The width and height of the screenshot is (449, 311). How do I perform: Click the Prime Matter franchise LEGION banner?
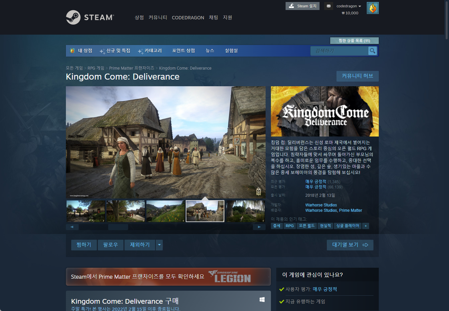(168, 277)
